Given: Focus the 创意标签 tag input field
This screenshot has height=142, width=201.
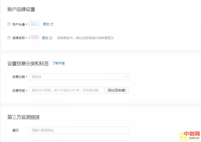Looking at the screenshot, I should (x=67, y=90).
